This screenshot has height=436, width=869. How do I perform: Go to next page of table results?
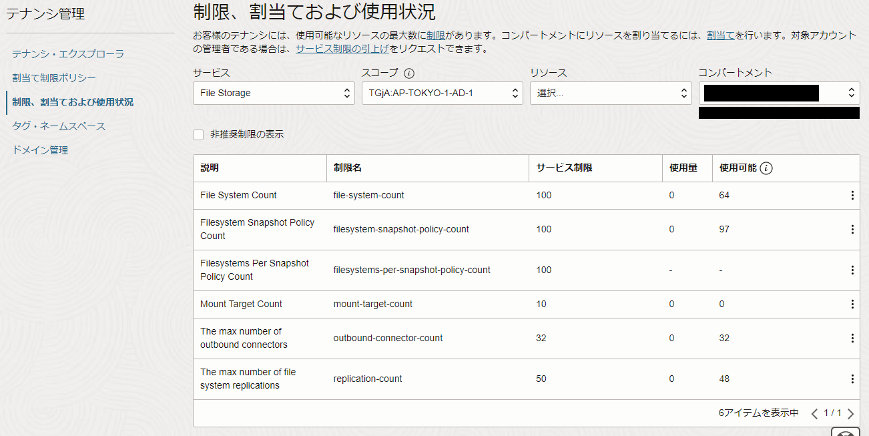(x=850, y=414)
